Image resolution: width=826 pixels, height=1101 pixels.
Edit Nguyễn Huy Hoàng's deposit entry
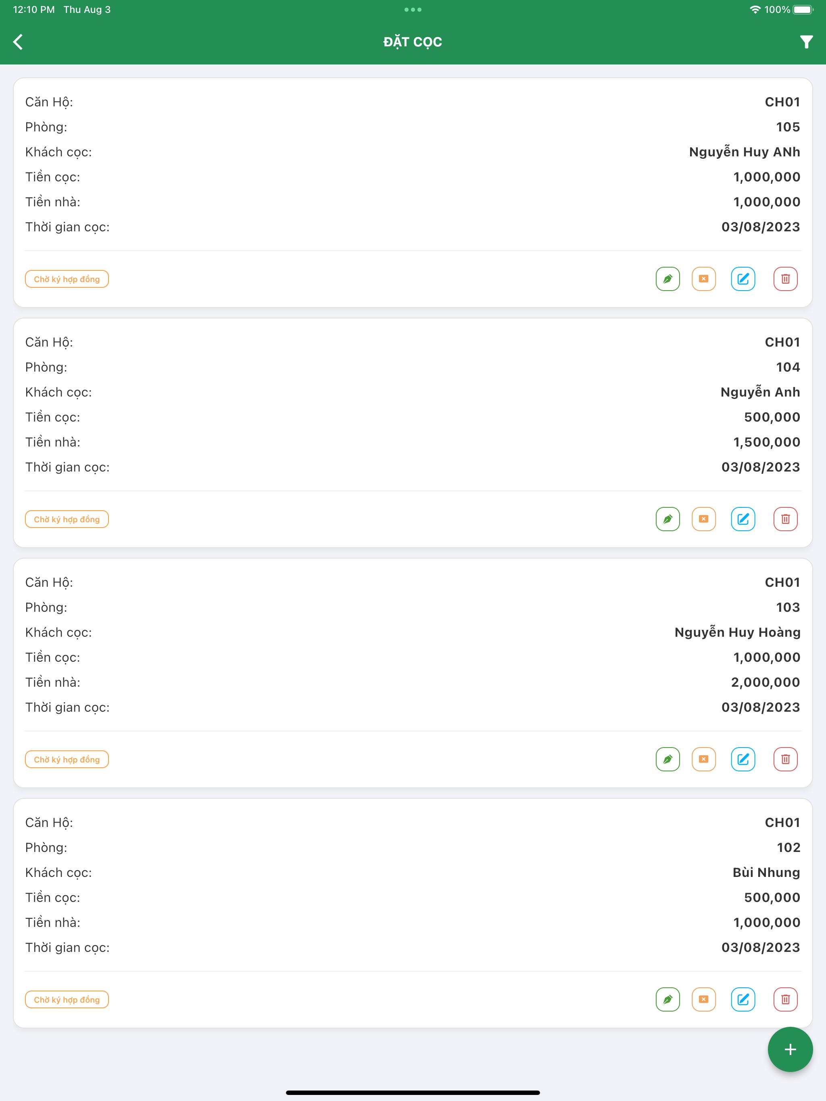tap(743, 759)
